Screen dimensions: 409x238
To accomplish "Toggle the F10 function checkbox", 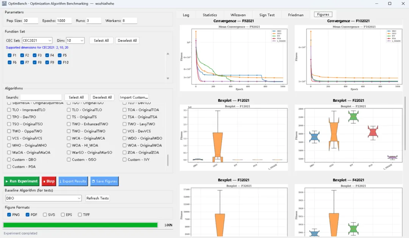I will pos(60,62).
